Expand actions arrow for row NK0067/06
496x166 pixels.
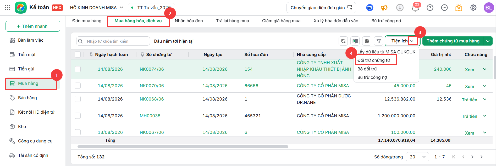[485, 132]
